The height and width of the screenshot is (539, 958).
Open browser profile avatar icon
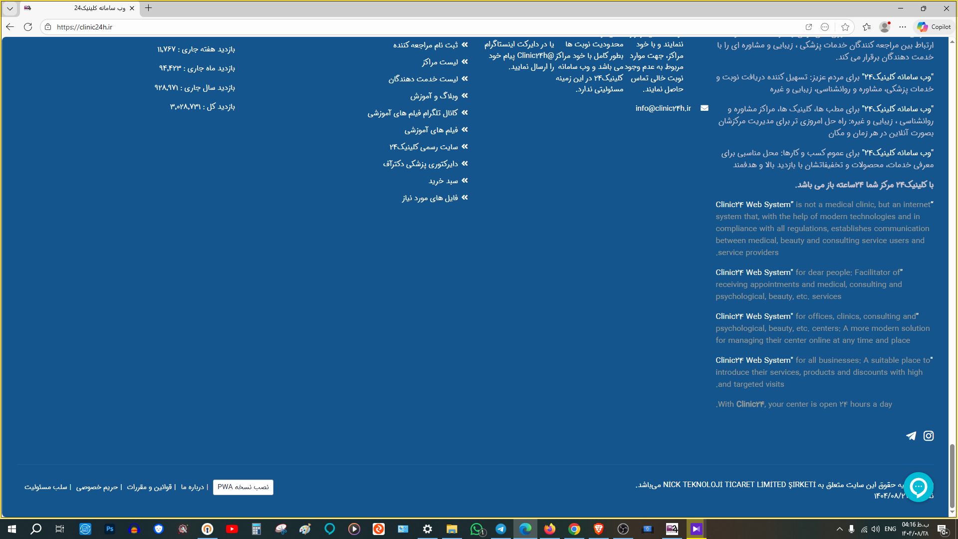coord(885,27)
